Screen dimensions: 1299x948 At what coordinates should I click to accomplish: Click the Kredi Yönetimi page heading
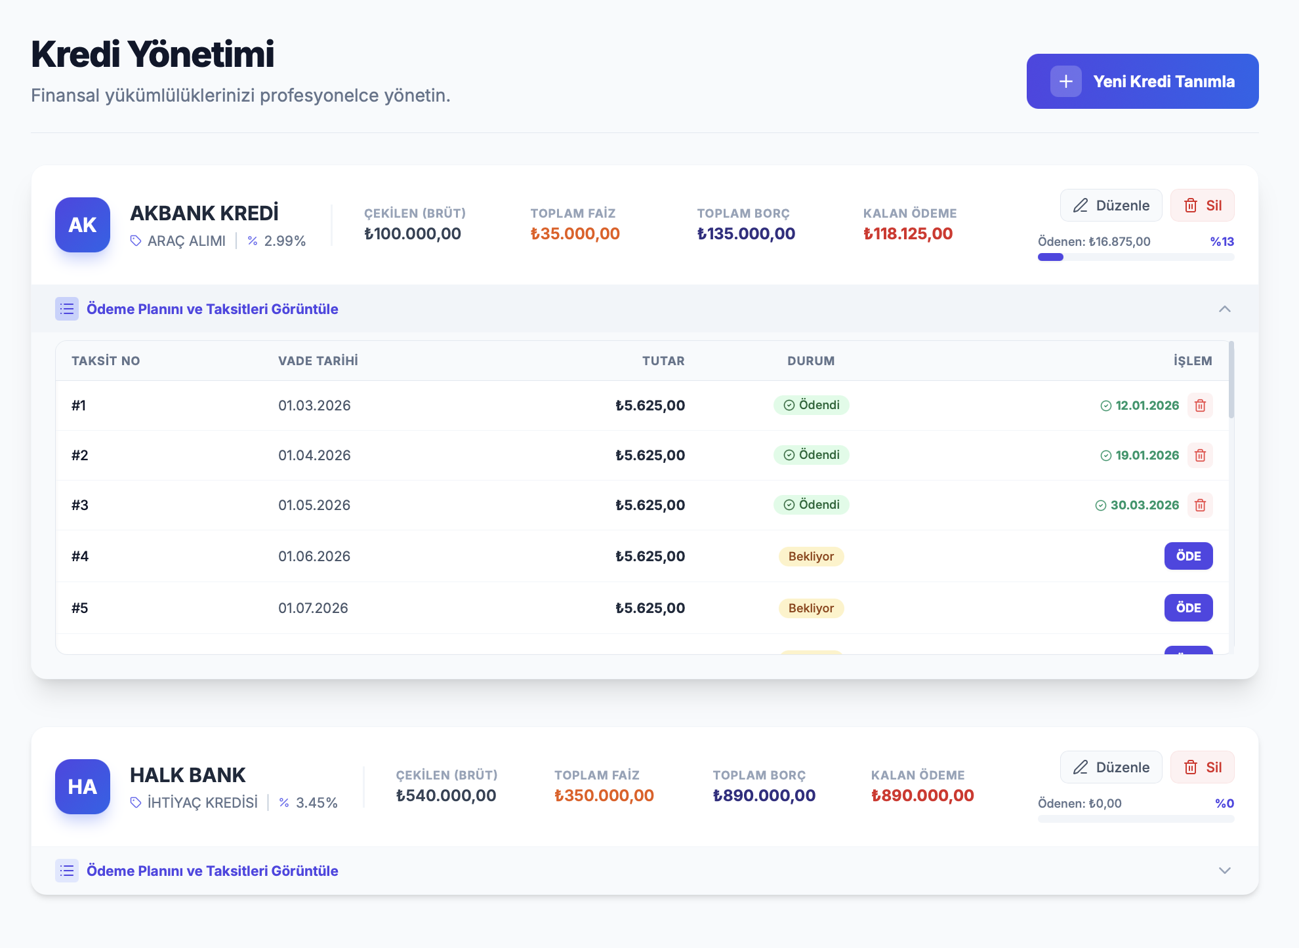click(x=152, y=54)
